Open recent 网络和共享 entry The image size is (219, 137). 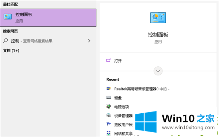click(x=123, y=133)
